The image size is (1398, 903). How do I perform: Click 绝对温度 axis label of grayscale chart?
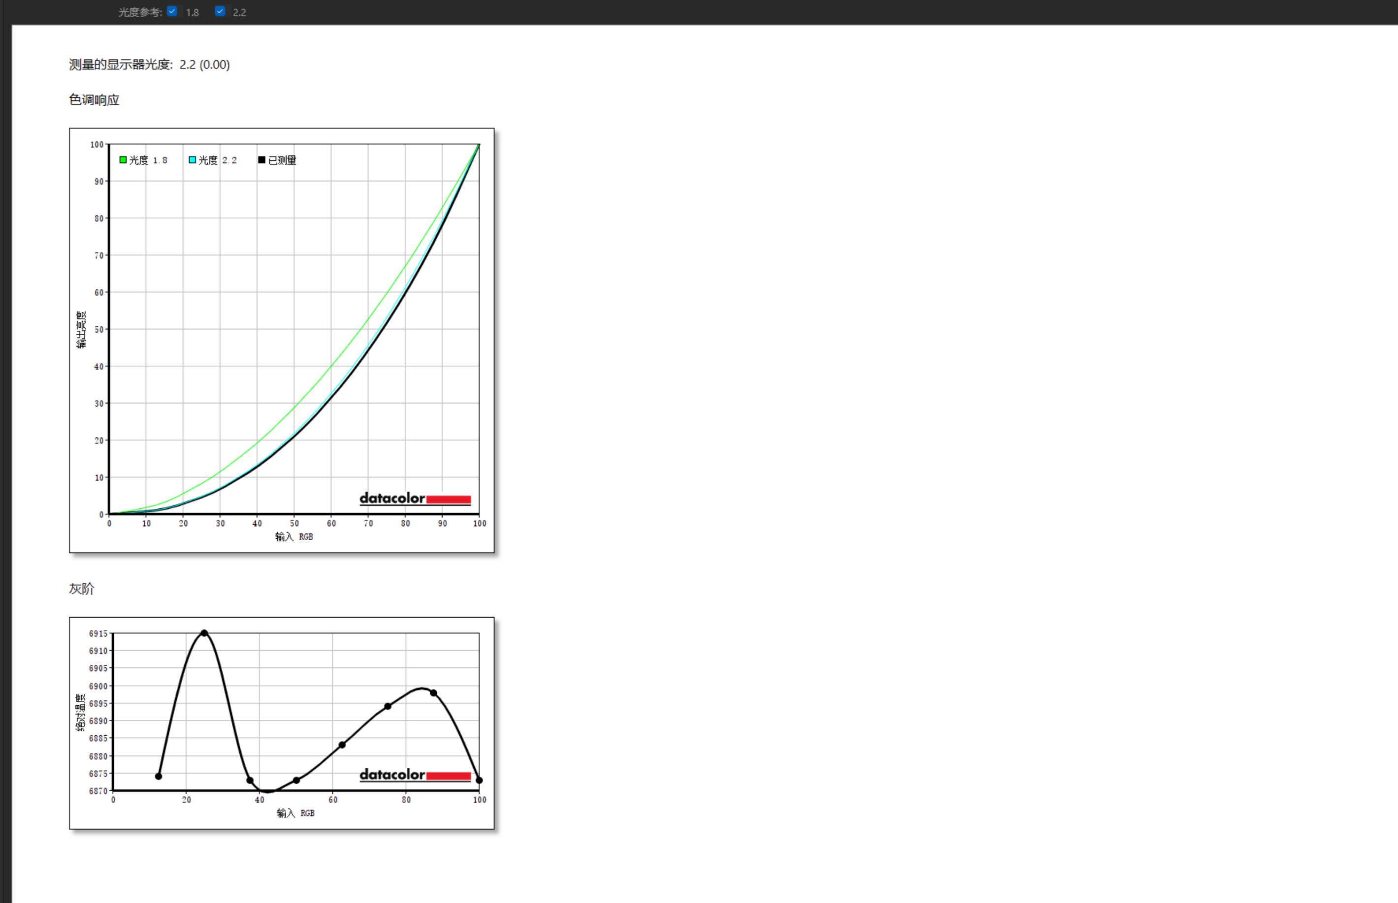pyautogui.click(x=80, y=713)
